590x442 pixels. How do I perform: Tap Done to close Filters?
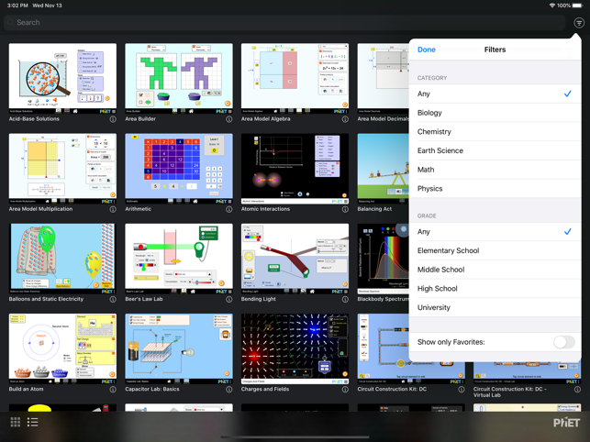pos(427,50)
